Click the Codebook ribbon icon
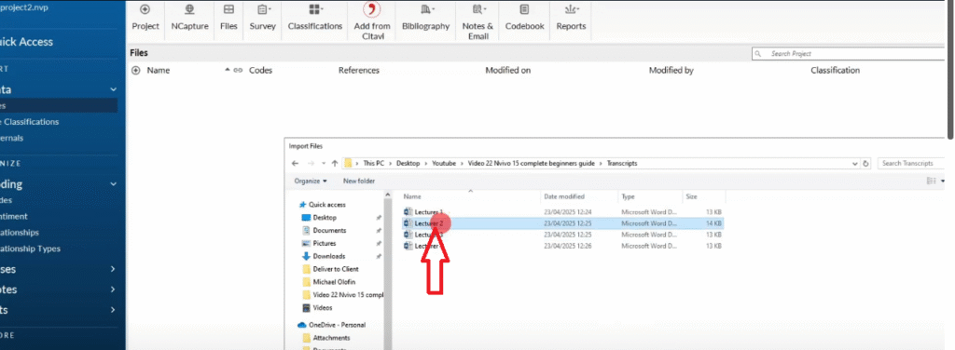Image resolution: width=955 pixels, height=350 pixels. pos(524,18)
